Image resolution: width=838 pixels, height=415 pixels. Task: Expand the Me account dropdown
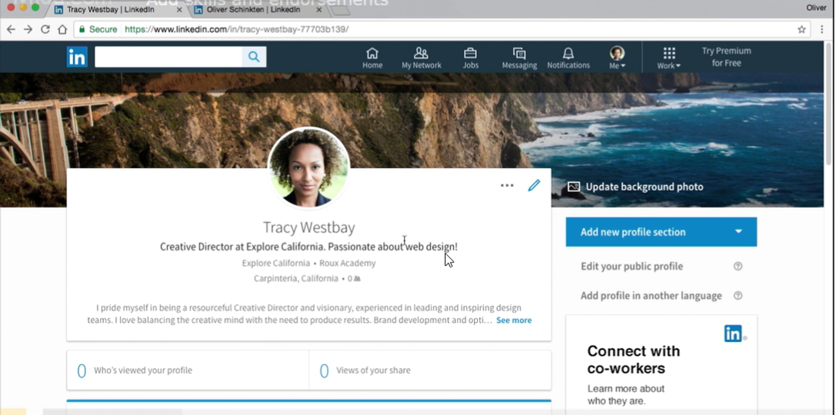tap(617, 58)
